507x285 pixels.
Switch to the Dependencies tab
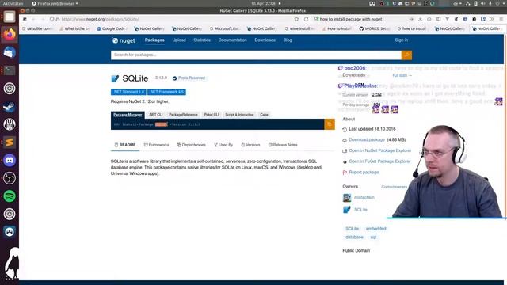tap(192, 145)
